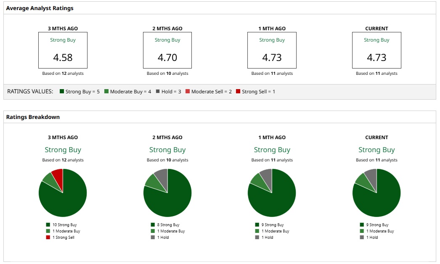Select the 4.58 rating box for 3 months ago
Screen dimensions: 440x264
click(x=63, y=50)
